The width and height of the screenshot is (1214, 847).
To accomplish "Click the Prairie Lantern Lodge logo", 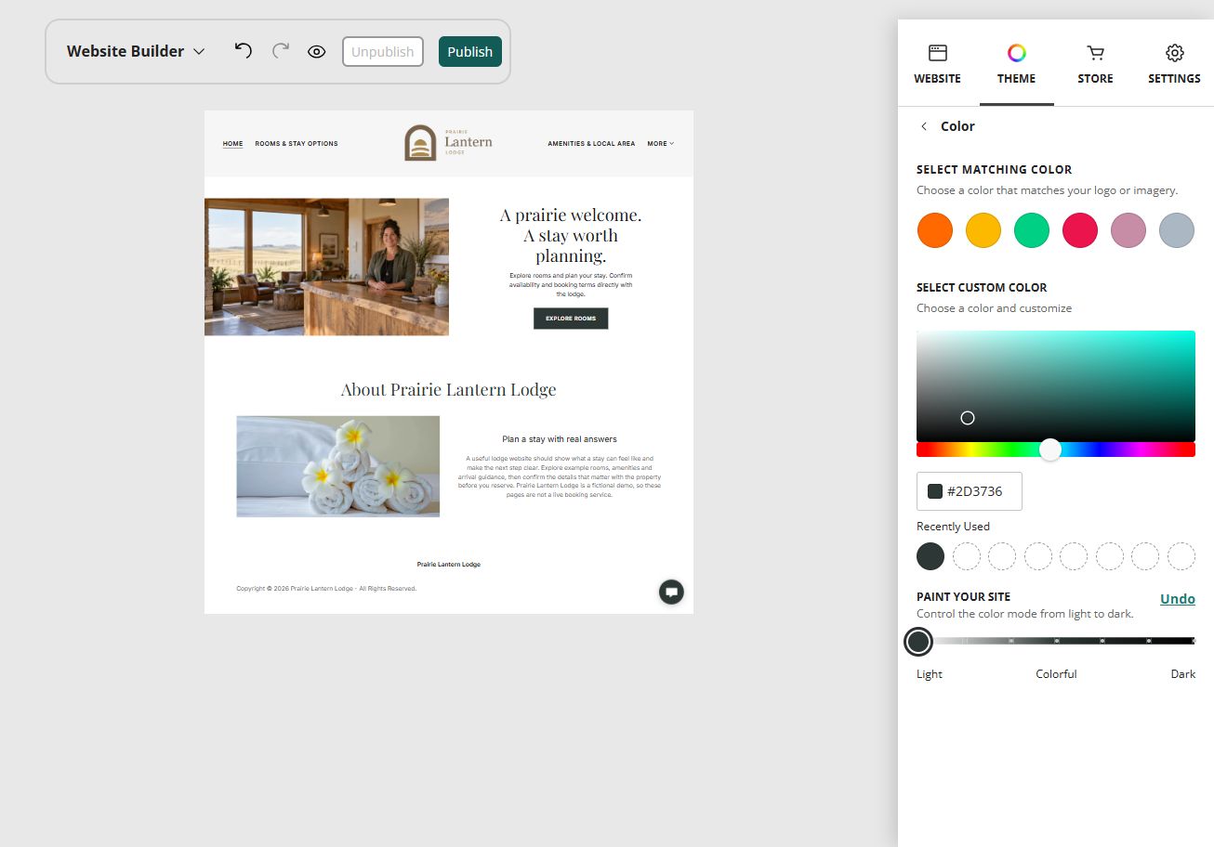I will [x=449, y=143].
